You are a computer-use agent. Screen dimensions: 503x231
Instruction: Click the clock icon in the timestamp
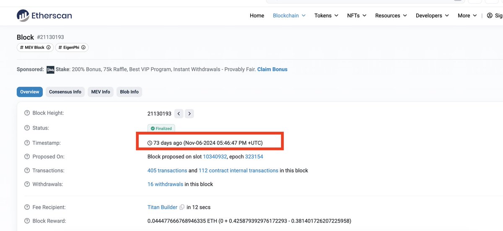pos(150,143)
